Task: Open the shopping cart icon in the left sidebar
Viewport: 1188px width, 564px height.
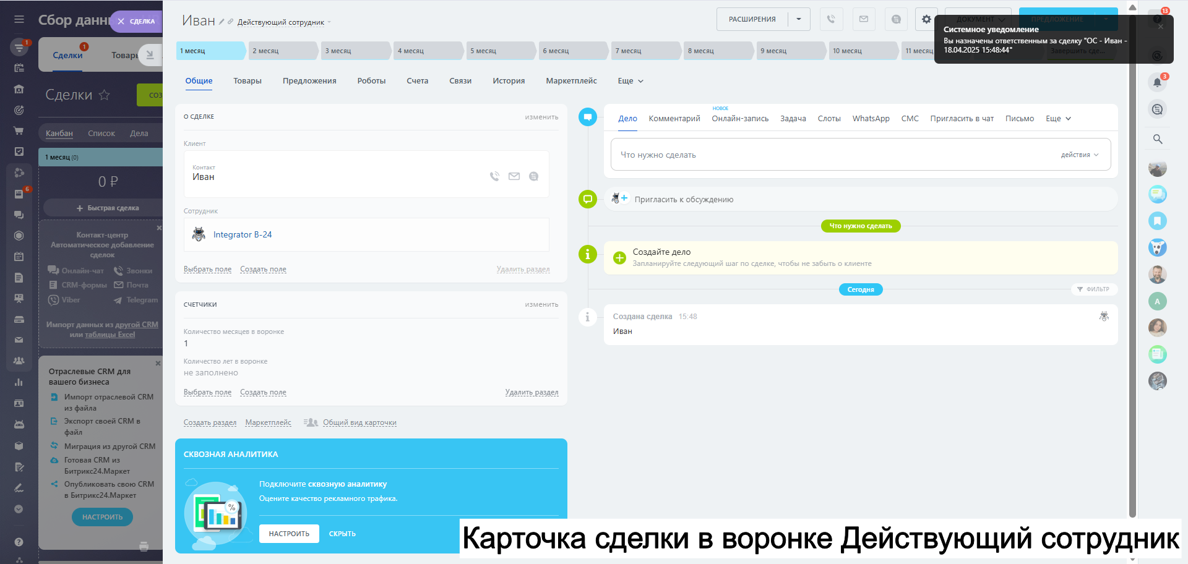Action: (x=19, y=131)
